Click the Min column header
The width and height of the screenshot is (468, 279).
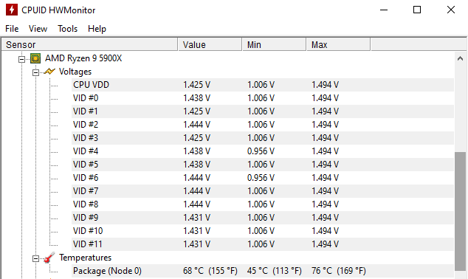(x=275, y=44)
